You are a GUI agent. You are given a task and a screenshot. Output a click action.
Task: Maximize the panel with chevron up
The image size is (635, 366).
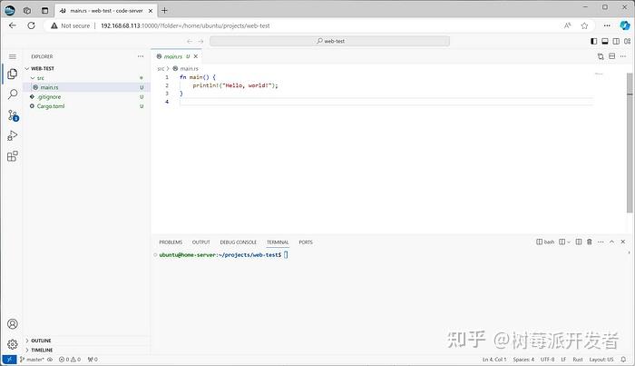[612, 242]
